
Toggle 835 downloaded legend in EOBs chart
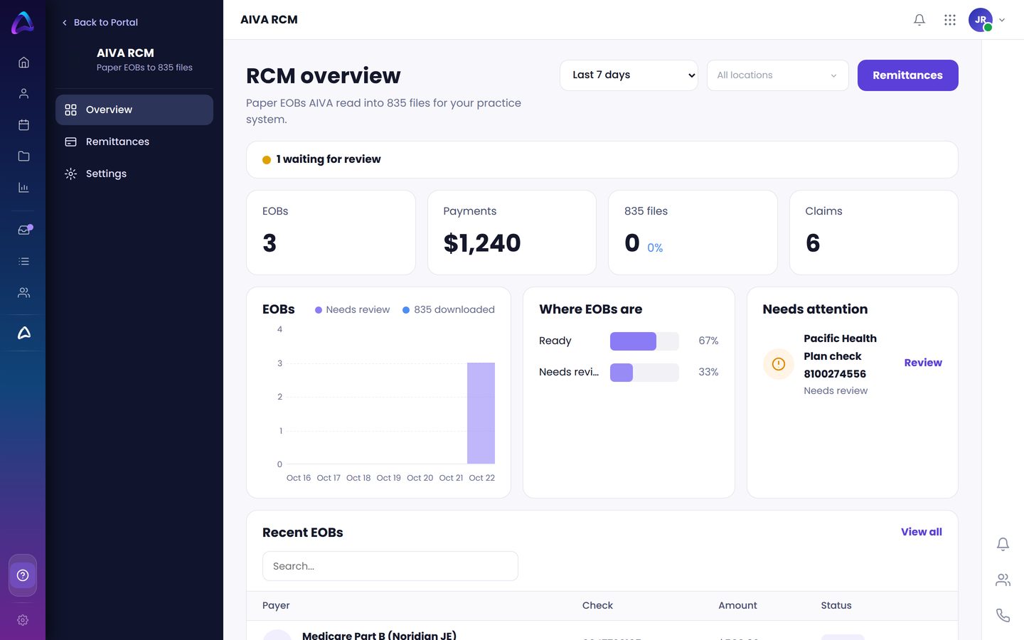point(448,310)
